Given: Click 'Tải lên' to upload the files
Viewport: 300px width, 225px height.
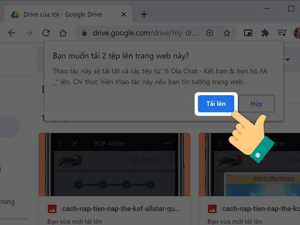Looking at the screenshot, I should point(216,104).
